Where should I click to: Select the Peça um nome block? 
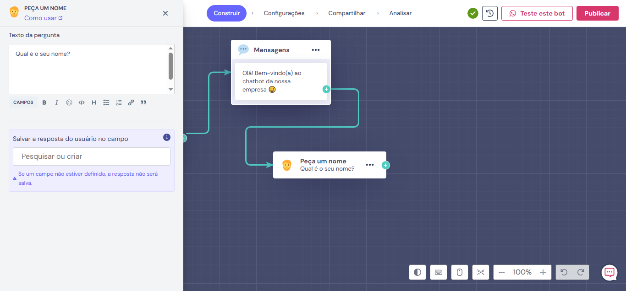tap(329, 165)
